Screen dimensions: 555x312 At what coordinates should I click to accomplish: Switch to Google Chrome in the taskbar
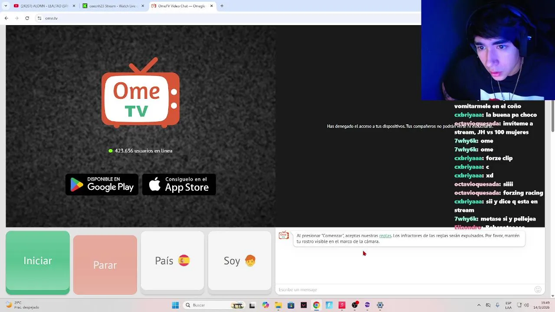click(x=317, y=305)
